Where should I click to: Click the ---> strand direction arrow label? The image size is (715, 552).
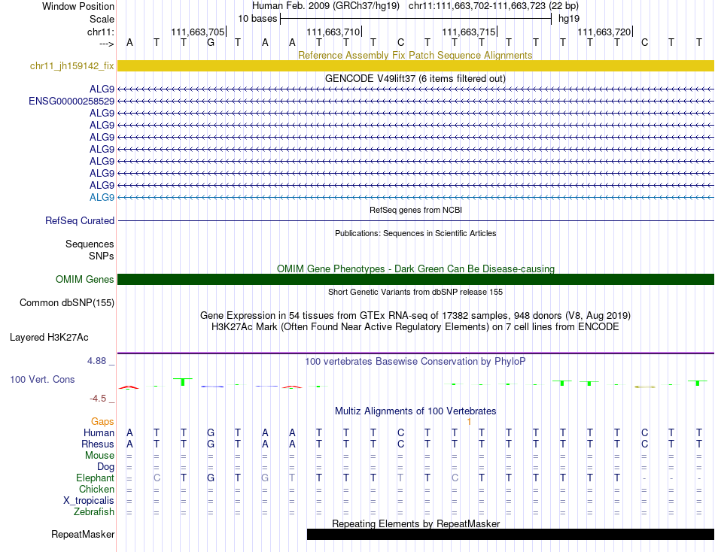(x=107, y=44)
